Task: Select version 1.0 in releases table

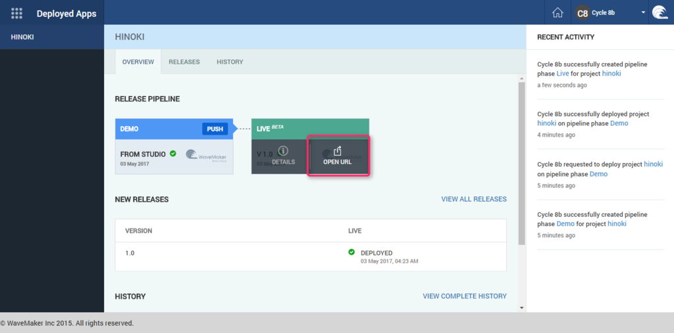Action: click(130, 253)
